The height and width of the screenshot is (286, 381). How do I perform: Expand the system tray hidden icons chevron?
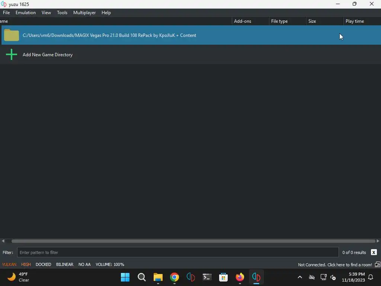pos(300,277)
